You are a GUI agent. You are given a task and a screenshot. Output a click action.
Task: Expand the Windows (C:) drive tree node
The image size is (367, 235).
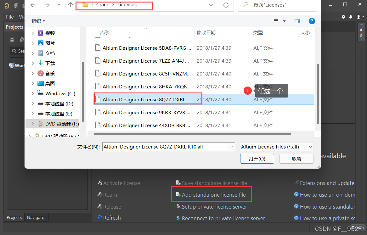33,93
